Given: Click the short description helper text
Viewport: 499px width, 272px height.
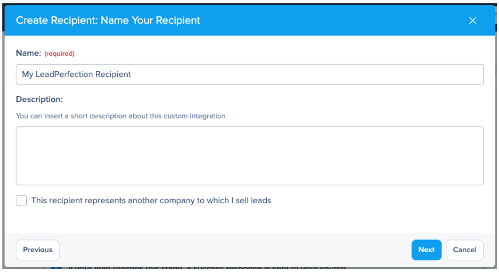Looking at the screenshot, I should [120, 116].
